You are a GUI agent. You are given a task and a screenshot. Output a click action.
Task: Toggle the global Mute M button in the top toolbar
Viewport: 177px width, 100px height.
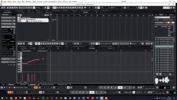(20, 7)
